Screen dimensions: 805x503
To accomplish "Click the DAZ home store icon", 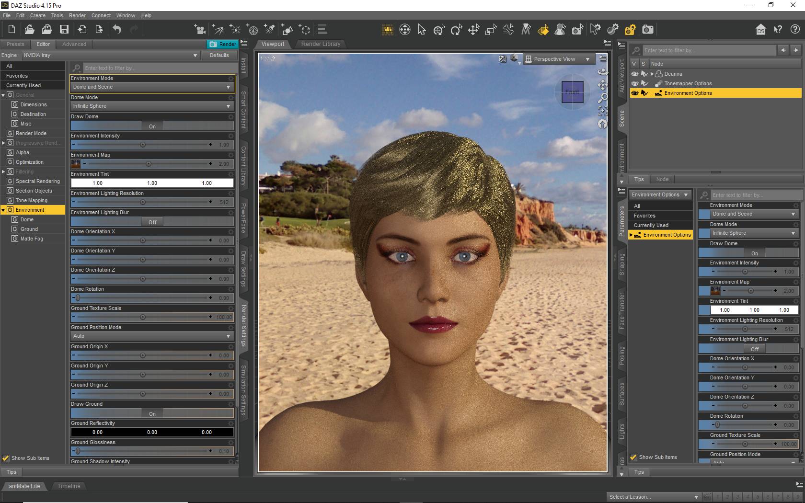I will pyautogui.click(x=760, y=30).
